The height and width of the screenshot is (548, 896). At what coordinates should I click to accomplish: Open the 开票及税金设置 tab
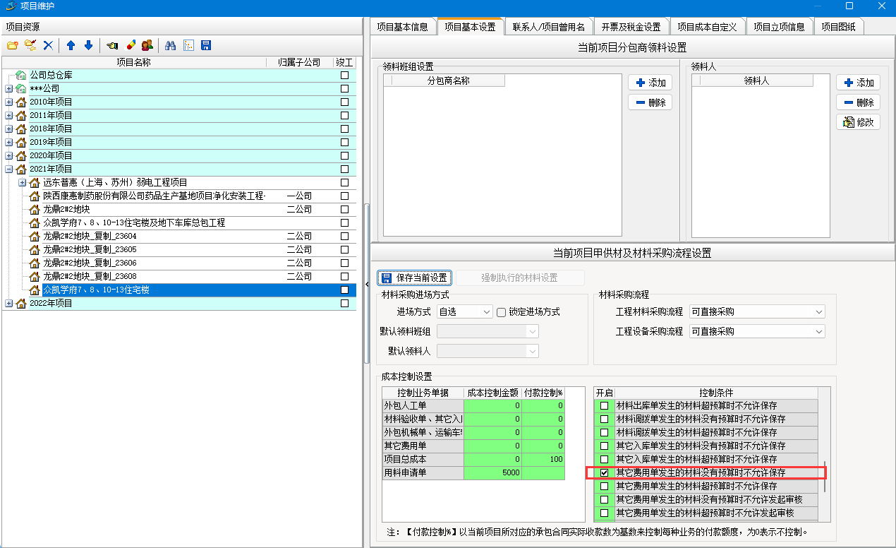point(631,27)
